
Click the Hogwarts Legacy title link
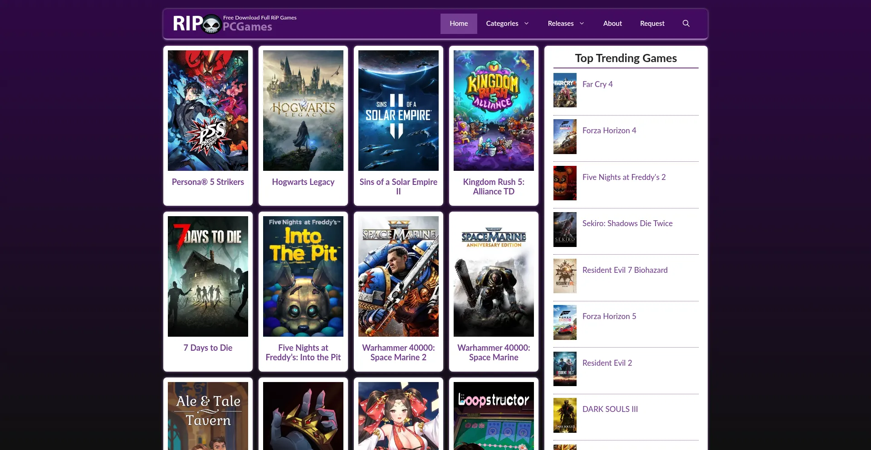(303, 182)
